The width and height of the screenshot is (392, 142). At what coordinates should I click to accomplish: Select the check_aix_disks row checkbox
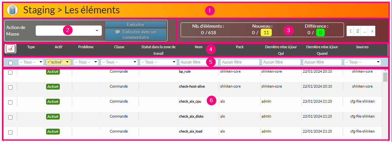(10, 117)
